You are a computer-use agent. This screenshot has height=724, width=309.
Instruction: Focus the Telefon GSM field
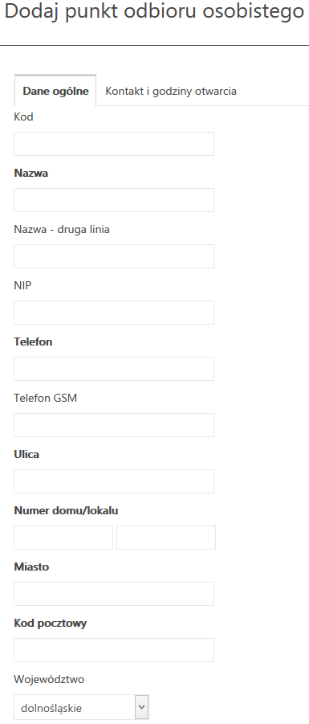(x=114, y=425)
